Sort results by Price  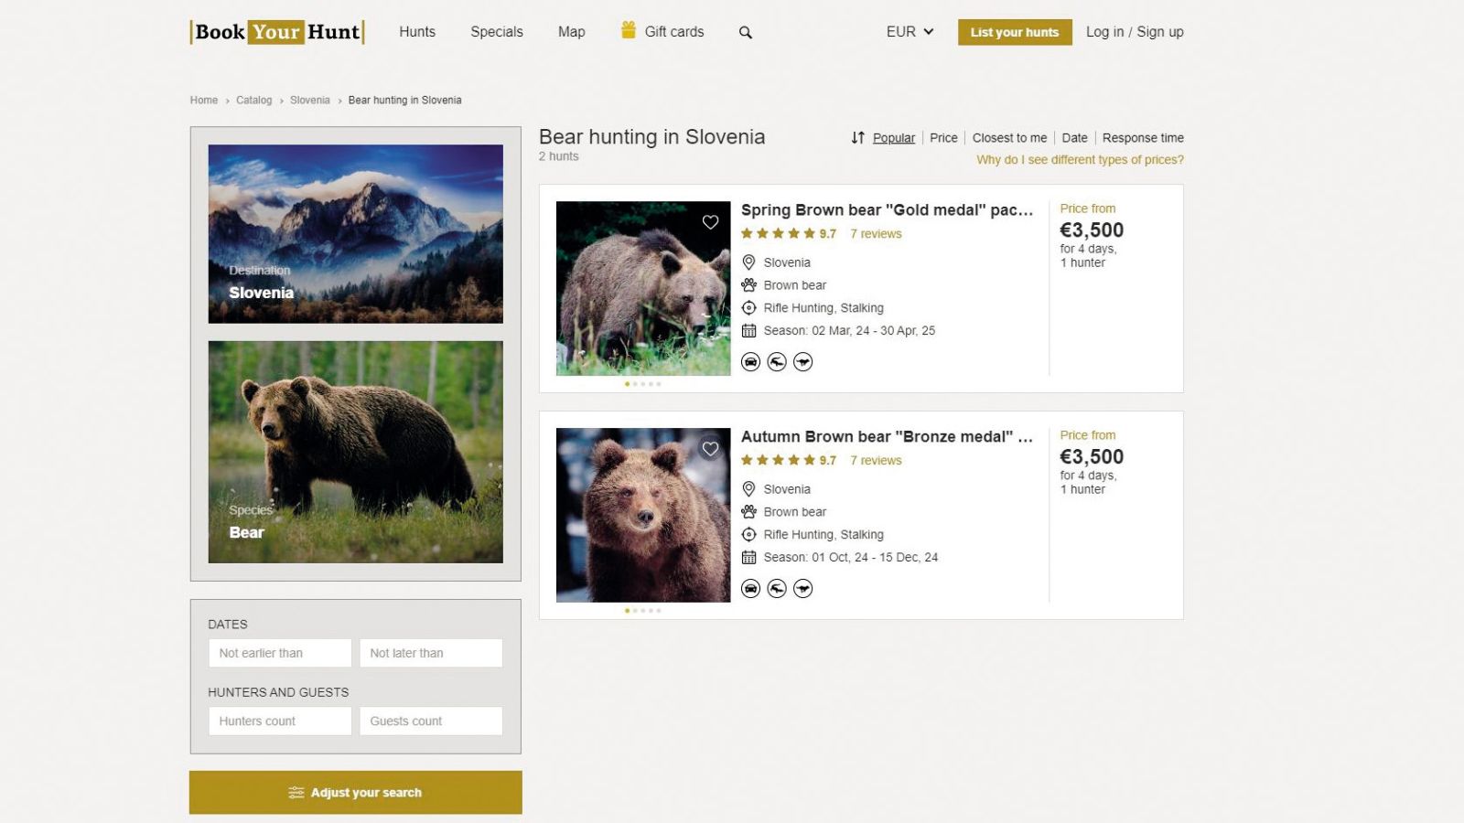(943, 138)
